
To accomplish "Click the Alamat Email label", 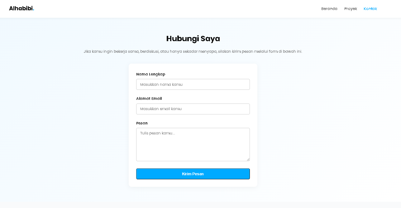I will [x=149, y=99].
